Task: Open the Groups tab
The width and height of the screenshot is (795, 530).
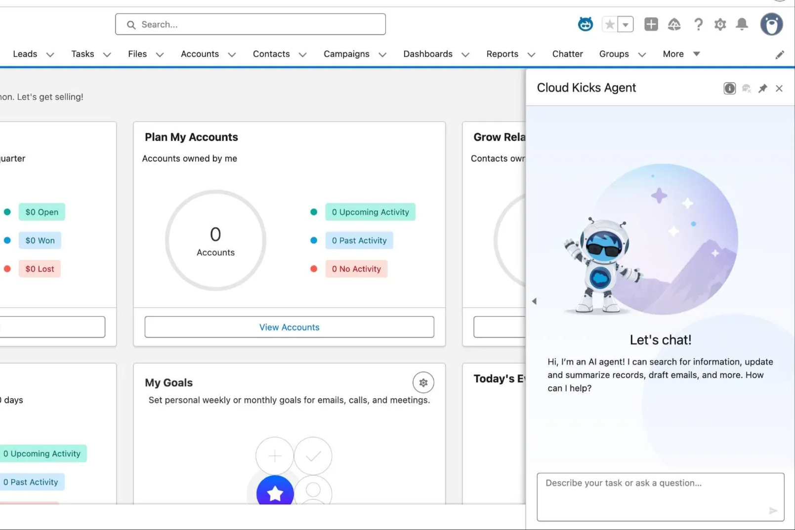Action: click(614, 54)
